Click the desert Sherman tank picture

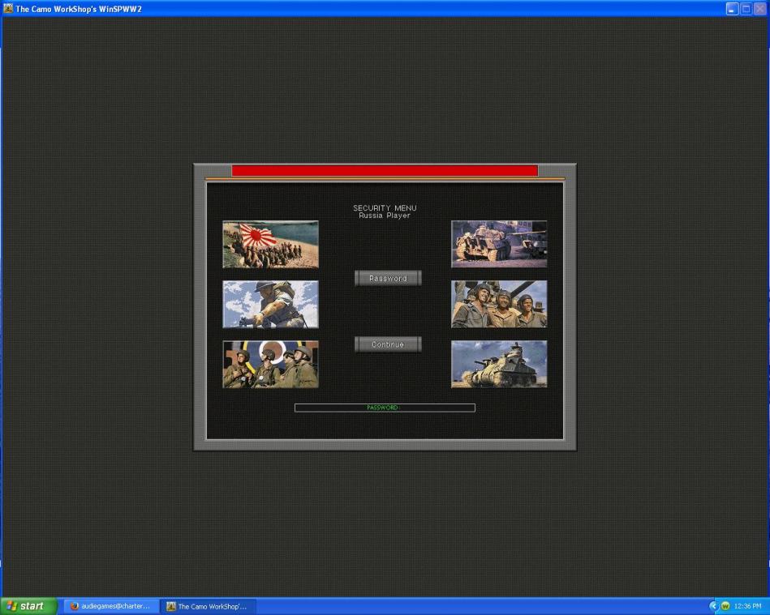click(499, 364)
